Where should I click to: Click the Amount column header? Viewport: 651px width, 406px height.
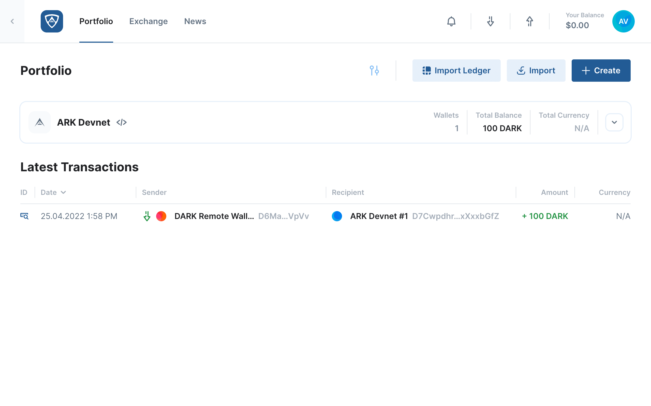[554, 192]
